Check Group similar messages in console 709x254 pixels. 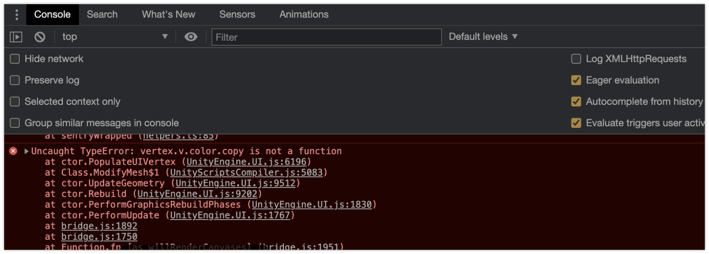15,123
